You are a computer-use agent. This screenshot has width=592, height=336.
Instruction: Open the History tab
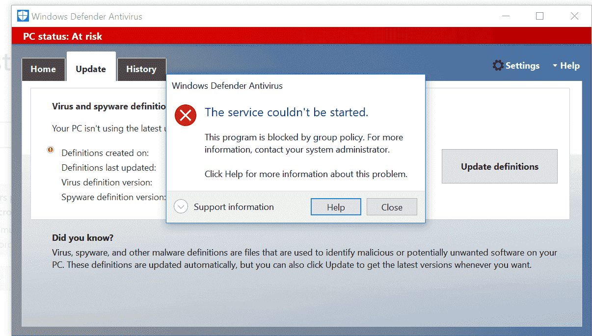click(141, 69)
